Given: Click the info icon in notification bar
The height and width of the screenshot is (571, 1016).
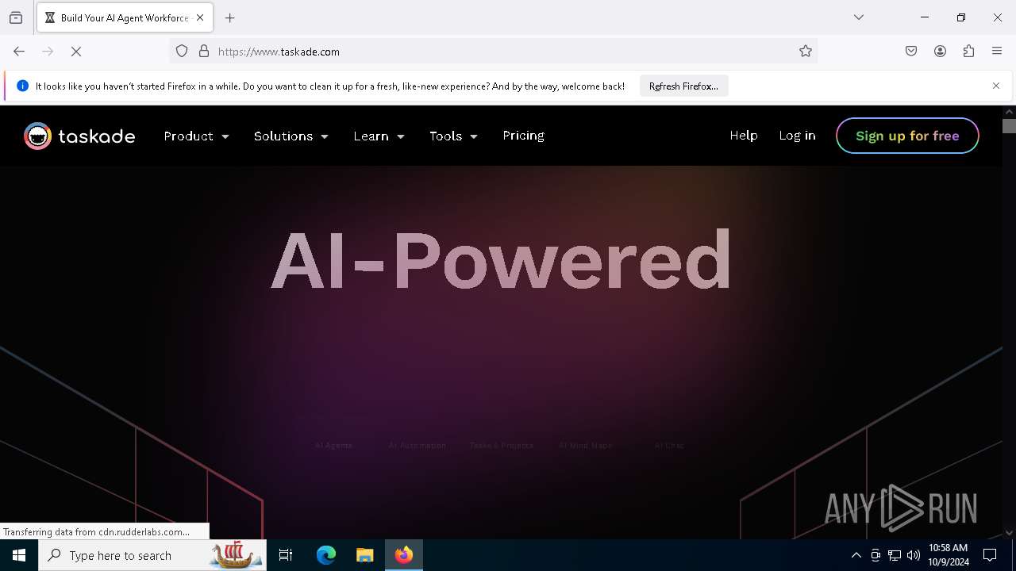Looking at the screenshot, I should coord(22,86).
